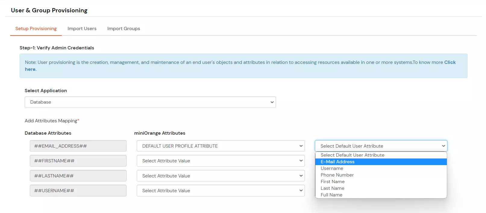The width and height of the screenshot is (486, 213).
Task: Click the 'miniOrange Attributes' column header
Action: click(x=160, y=133)
